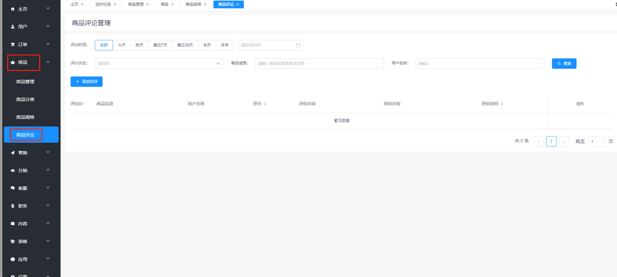Click the 搜索 button

tap(564, 63)
